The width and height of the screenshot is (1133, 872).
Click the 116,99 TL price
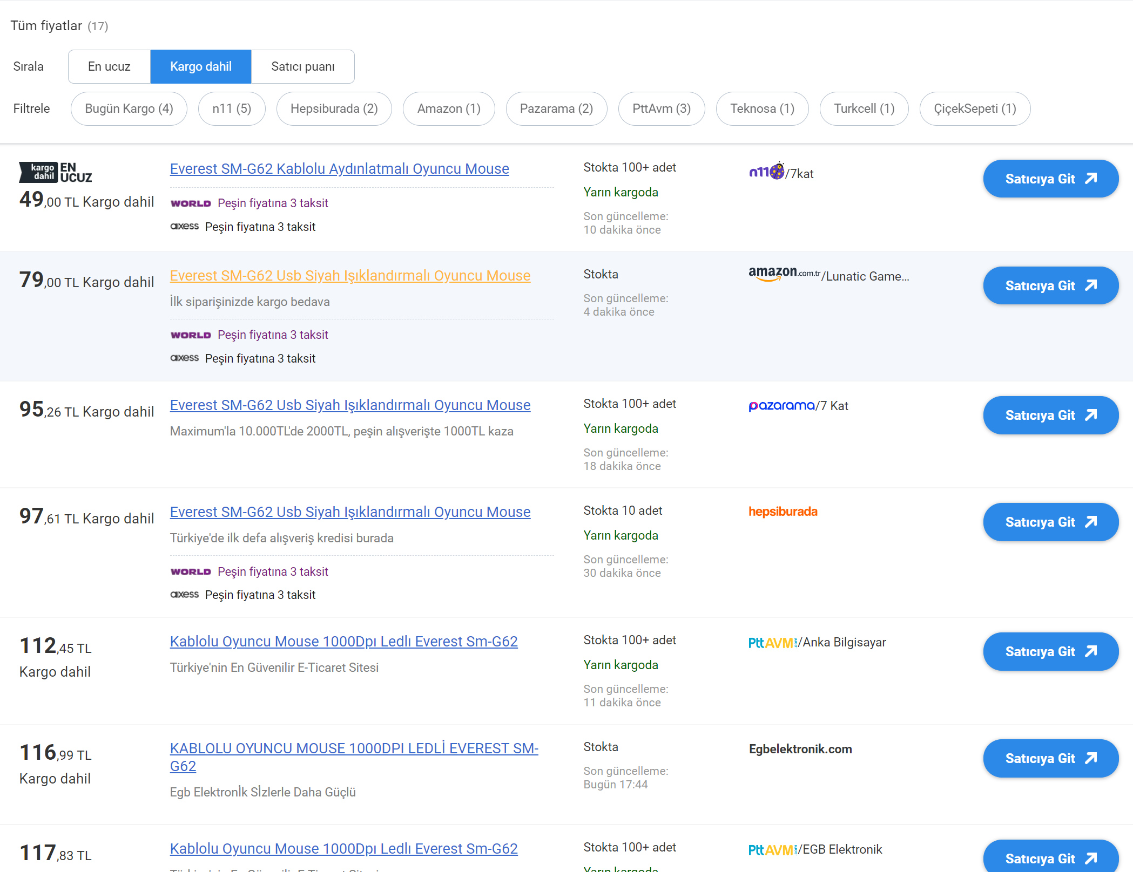coord(56,753)
